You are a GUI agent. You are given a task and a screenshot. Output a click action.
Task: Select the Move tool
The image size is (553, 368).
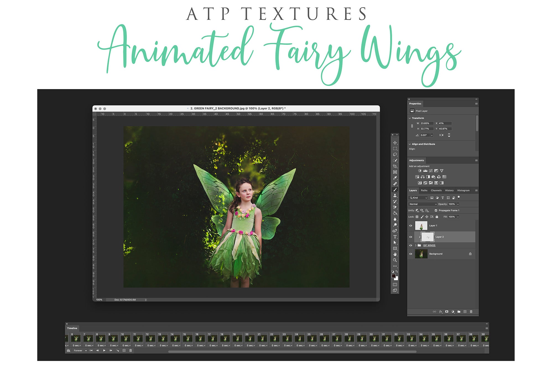[395, 143]
